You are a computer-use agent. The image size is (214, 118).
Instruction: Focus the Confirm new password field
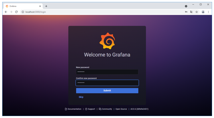(107, 83)
